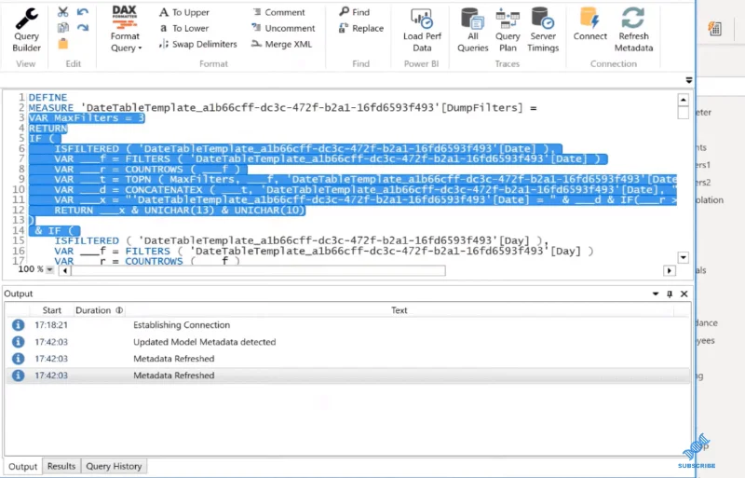
Task: Cut selected text with scissors icon
Action: tap(62, 12)
